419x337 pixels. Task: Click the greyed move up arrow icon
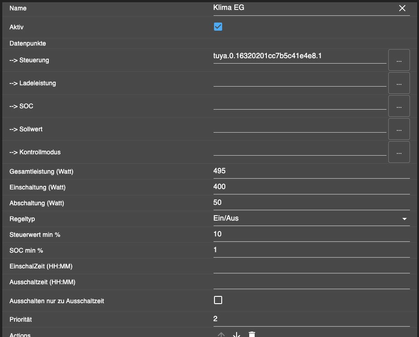coord(221,335)
